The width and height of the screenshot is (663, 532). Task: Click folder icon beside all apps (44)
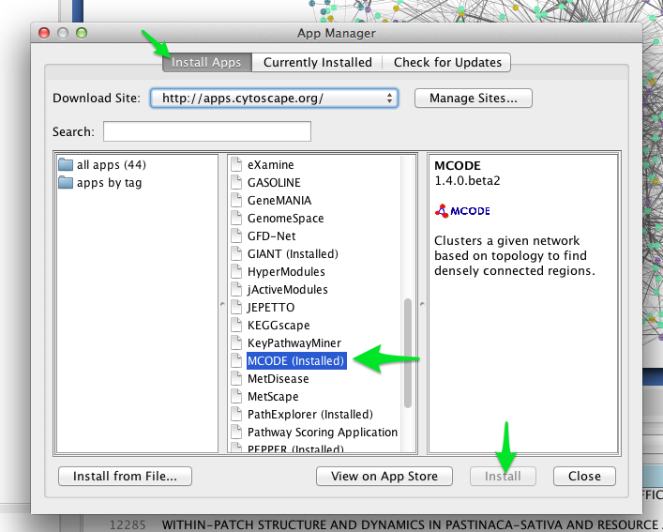pos(66,164)
